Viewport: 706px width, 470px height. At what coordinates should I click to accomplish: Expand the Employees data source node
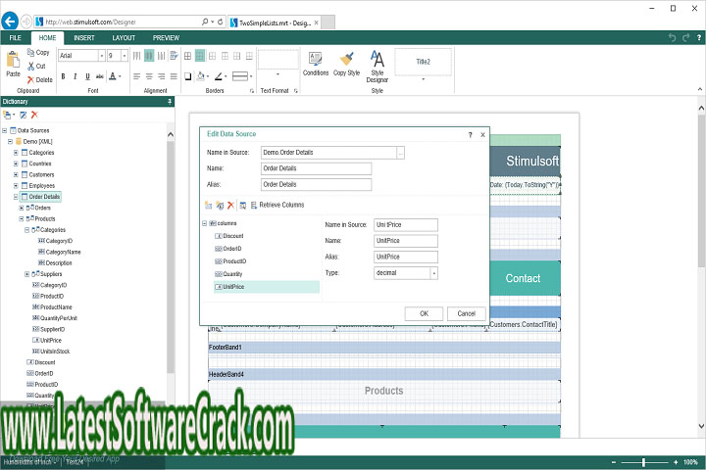(x=16, y=186)
